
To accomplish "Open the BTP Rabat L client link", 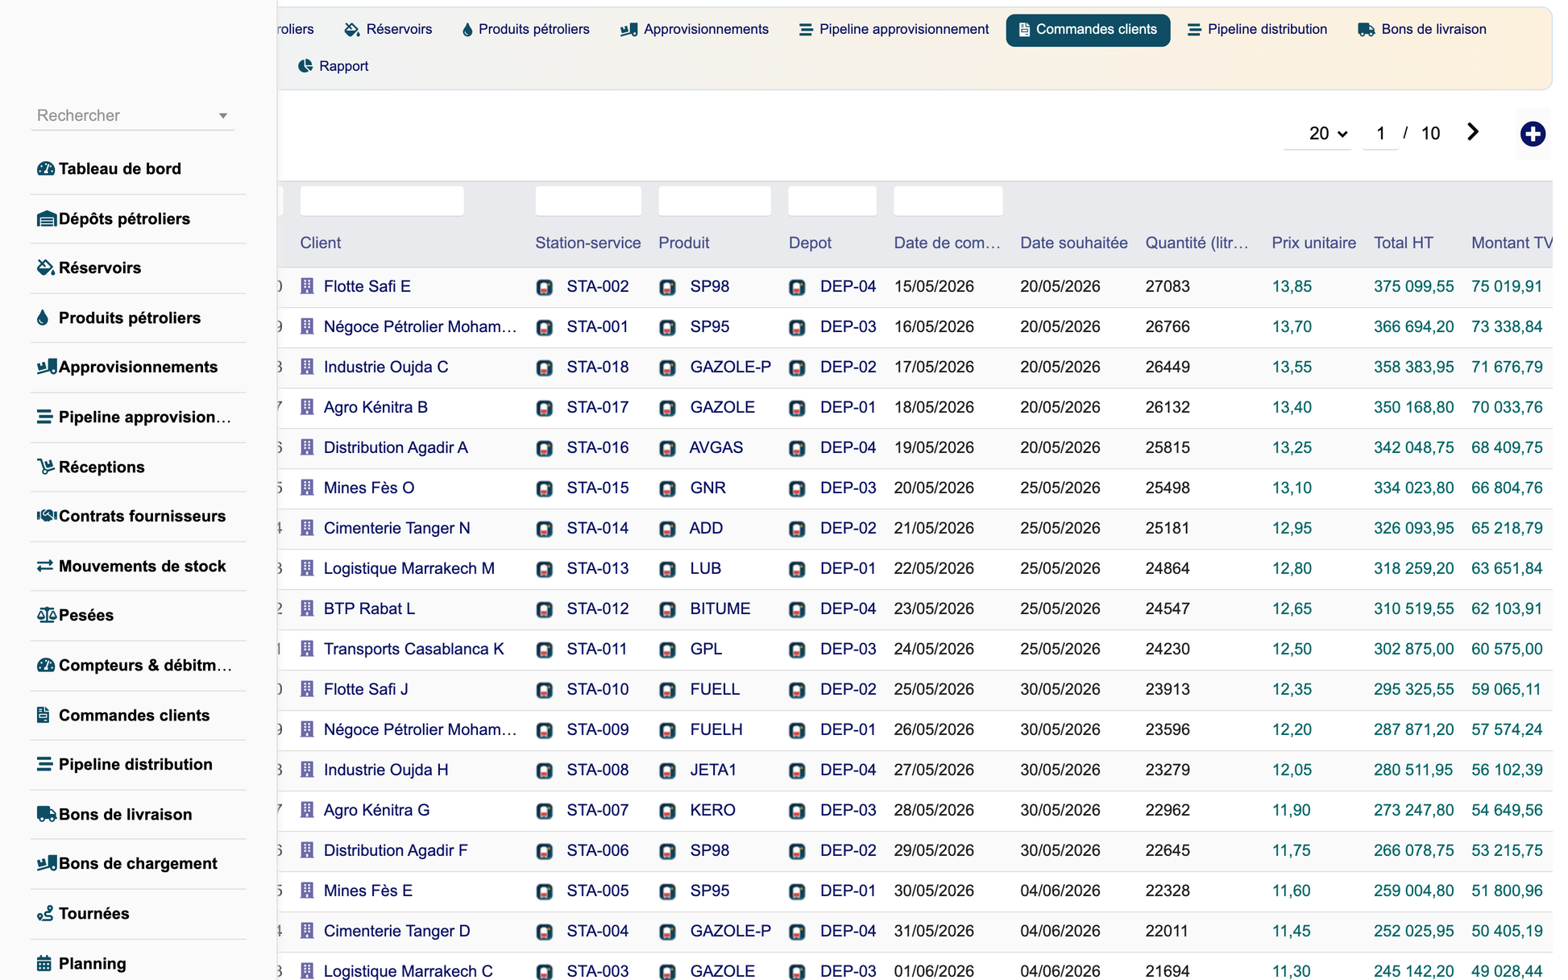I will coord(370,608).
